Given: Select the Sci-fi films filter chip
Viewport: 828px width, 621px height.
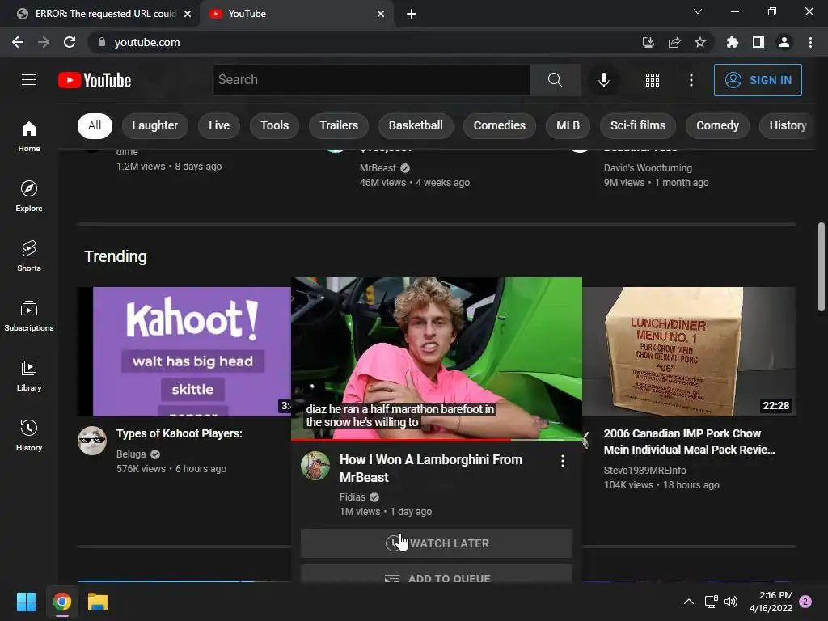Looking at the screenshot, I should coord(638,125).
